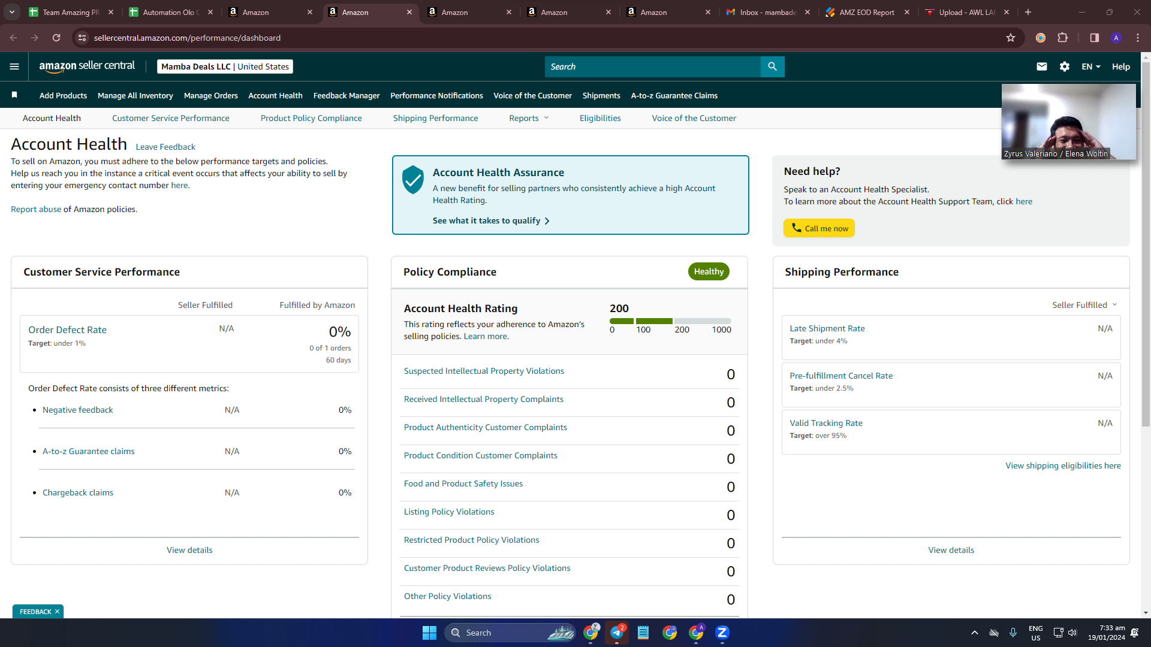The width and height of the screenshot is (1151, 647).
Task: Switch to the Automation Olo tab
Action: pos(171,12)
